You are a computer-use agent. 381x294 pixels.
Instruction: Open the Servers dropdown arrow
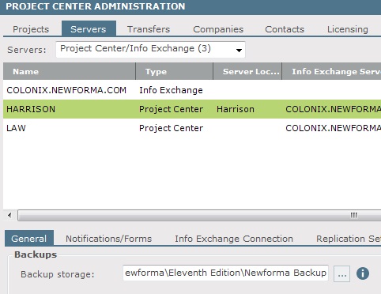click(239, 50)
